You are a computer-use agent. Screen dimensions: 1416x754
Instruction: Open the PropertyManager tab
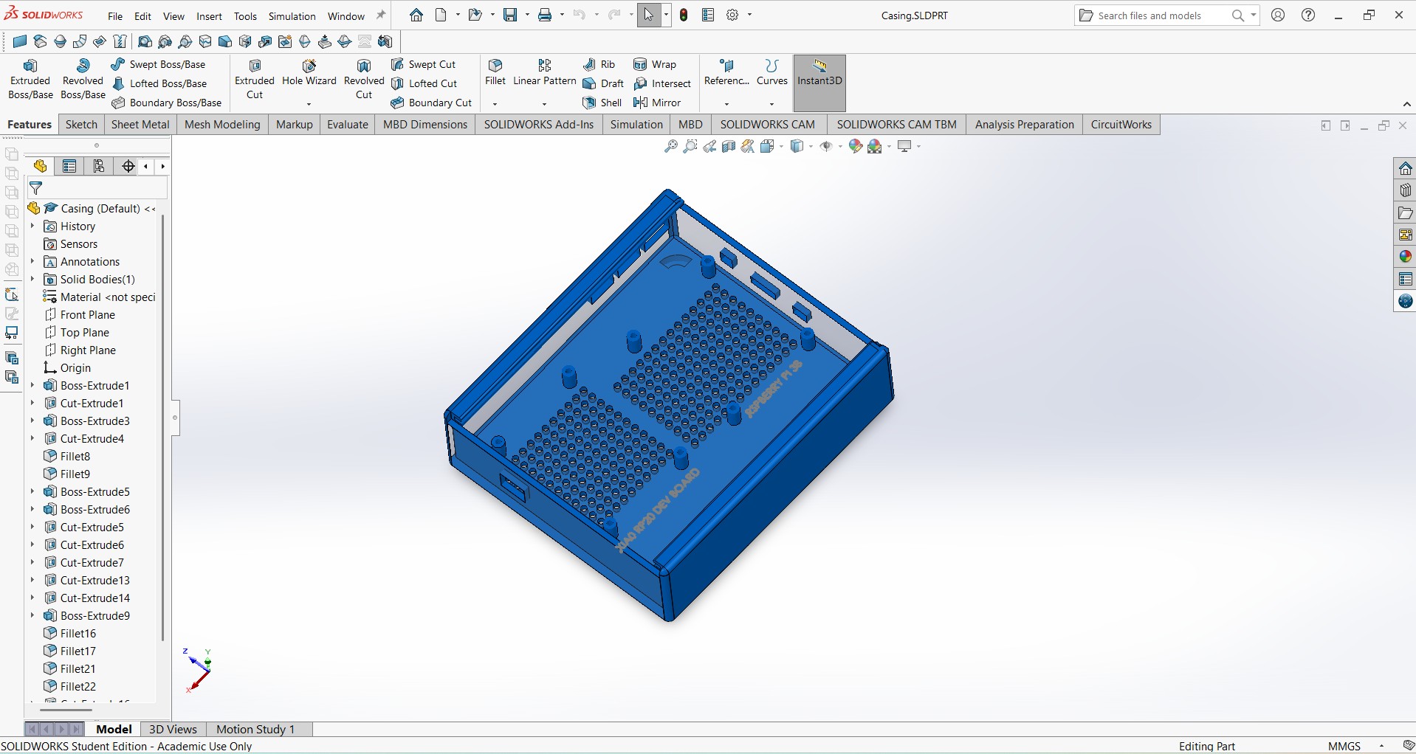pyautogui.click(x=69, y=167)
